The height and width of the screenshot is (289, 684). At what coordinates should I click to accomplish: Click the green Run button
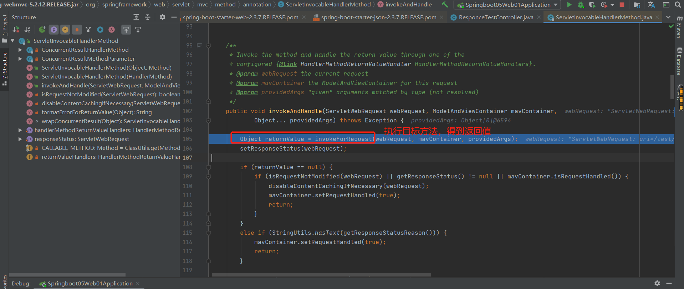569,5
